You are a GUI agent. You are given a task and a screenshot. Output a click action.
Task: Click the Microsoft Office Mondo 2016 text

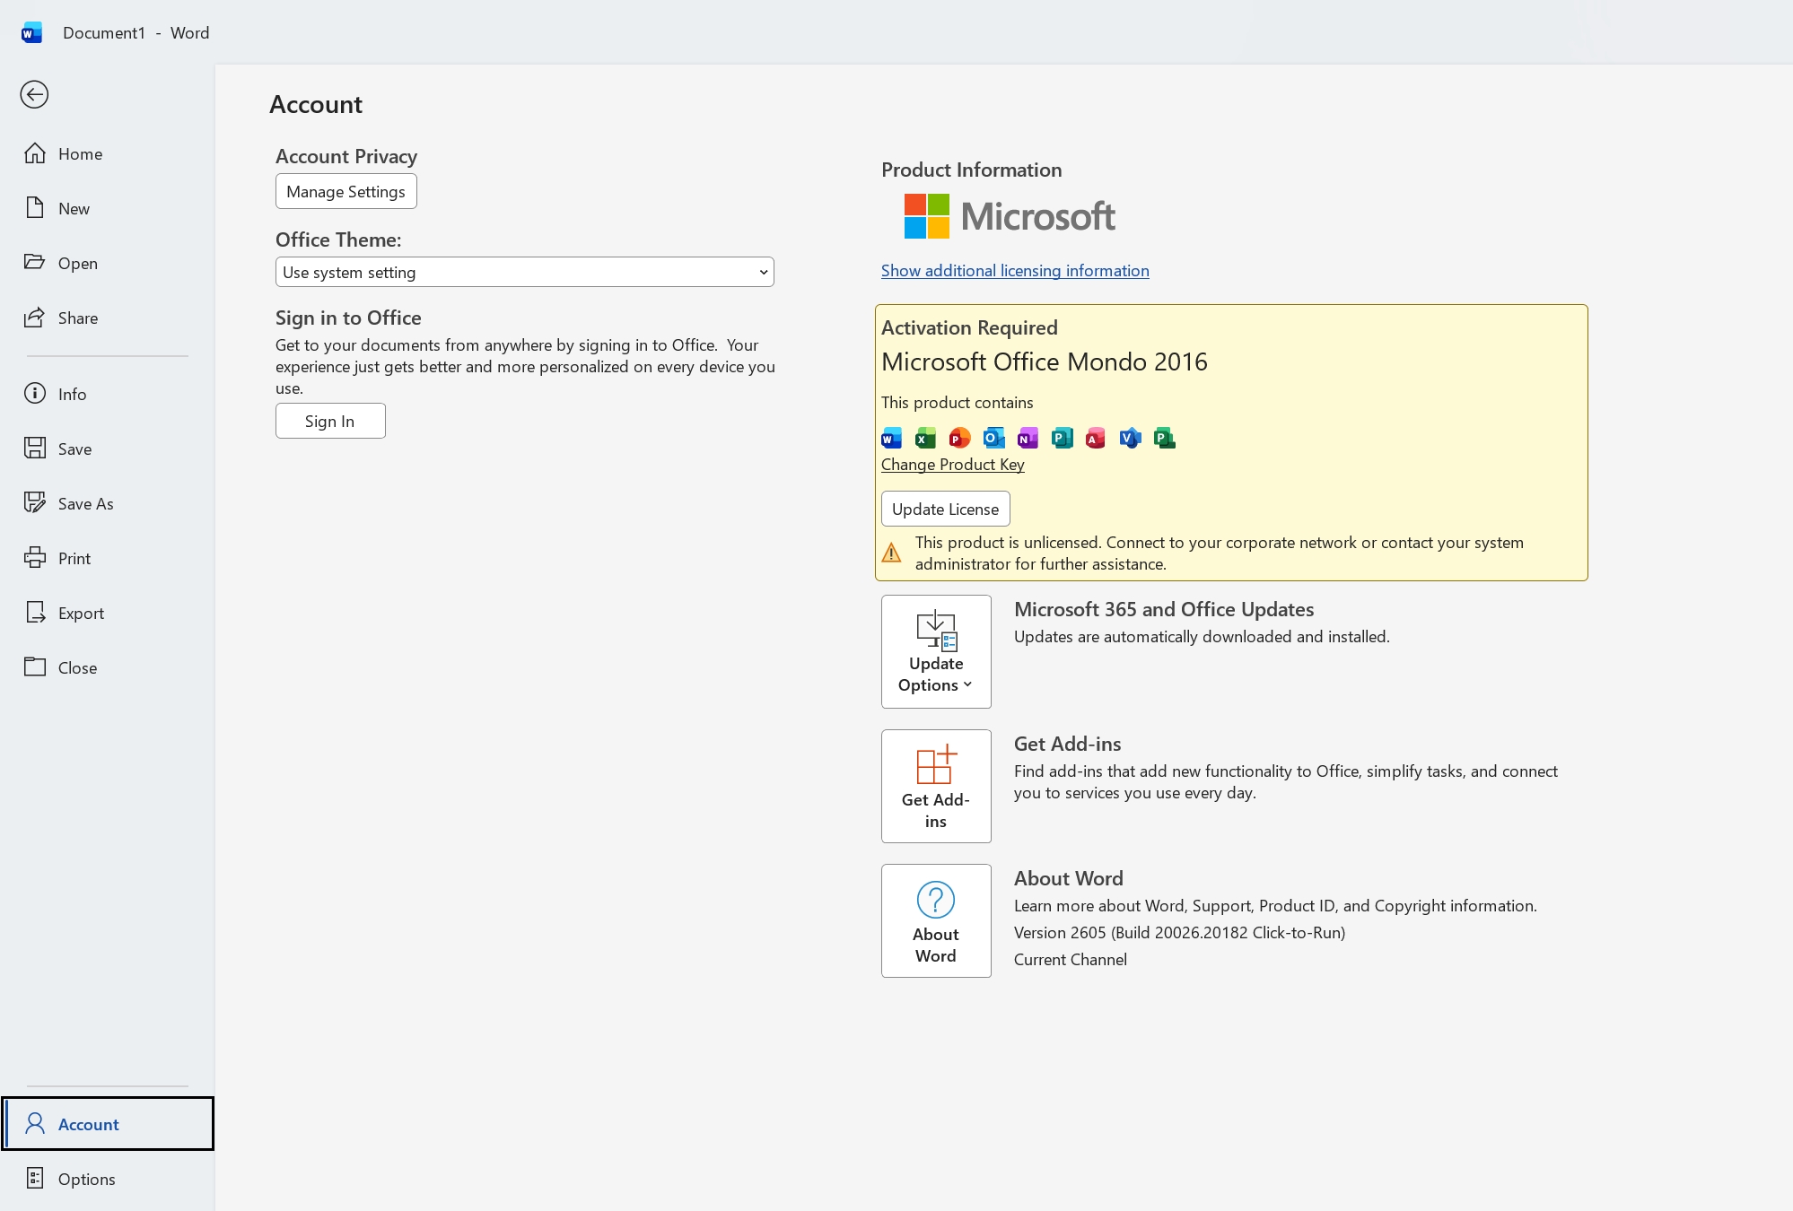[x=1045, y=362]
